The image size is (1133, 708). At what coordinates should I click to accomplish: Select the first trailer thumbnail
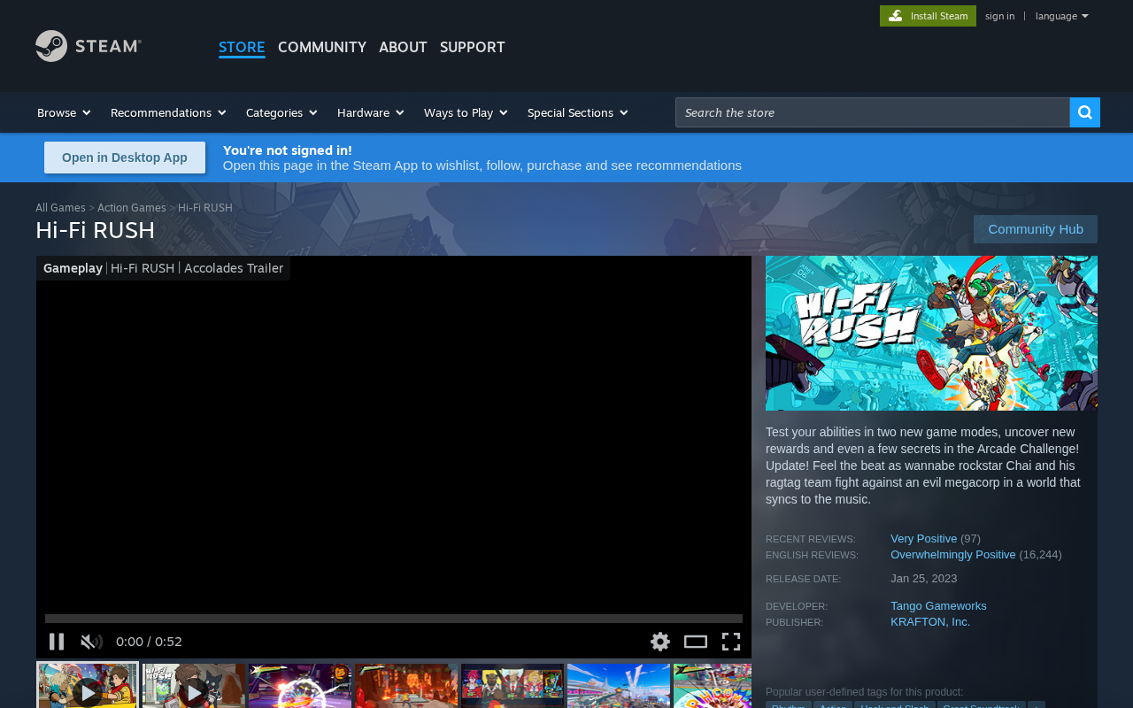click(x=88, y=686)
